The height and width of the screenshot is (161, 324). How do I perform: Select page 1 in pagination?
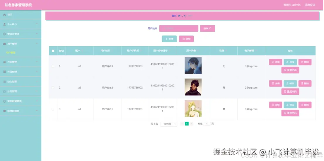click(187, 124)
